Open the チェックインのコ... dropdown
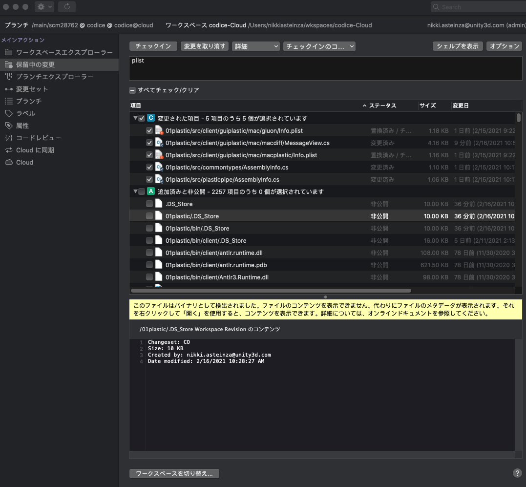This screenshot has height=487, width=526. (x=319, y=46)
